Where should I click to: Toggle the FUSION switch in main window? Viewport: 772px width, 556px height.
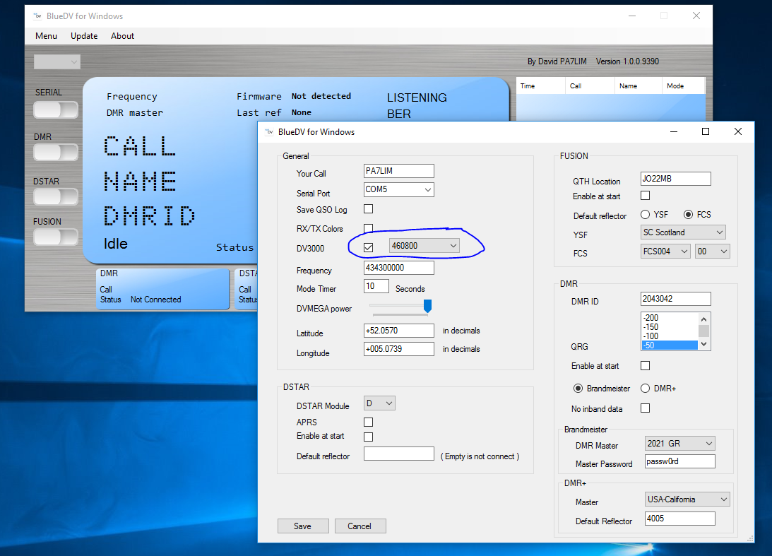tap(56, 237)
